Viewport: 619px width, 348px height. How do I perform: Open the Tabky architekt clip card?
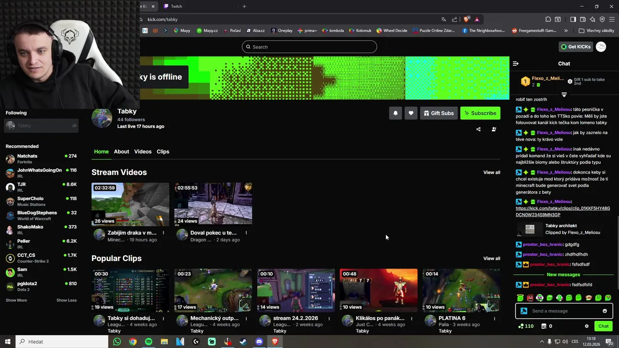pos(563,229)
